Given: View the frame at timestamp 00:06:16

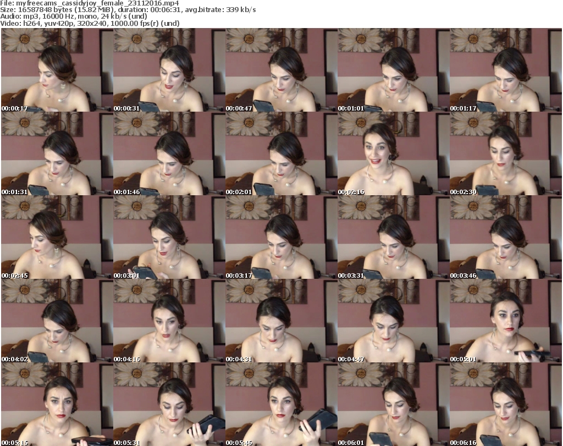Looking at the screenshot, I should pos(506,404).
